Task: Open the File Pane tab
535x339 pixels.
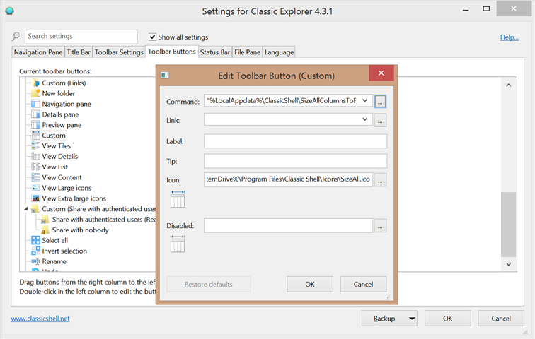Action: tap(248, 52)
